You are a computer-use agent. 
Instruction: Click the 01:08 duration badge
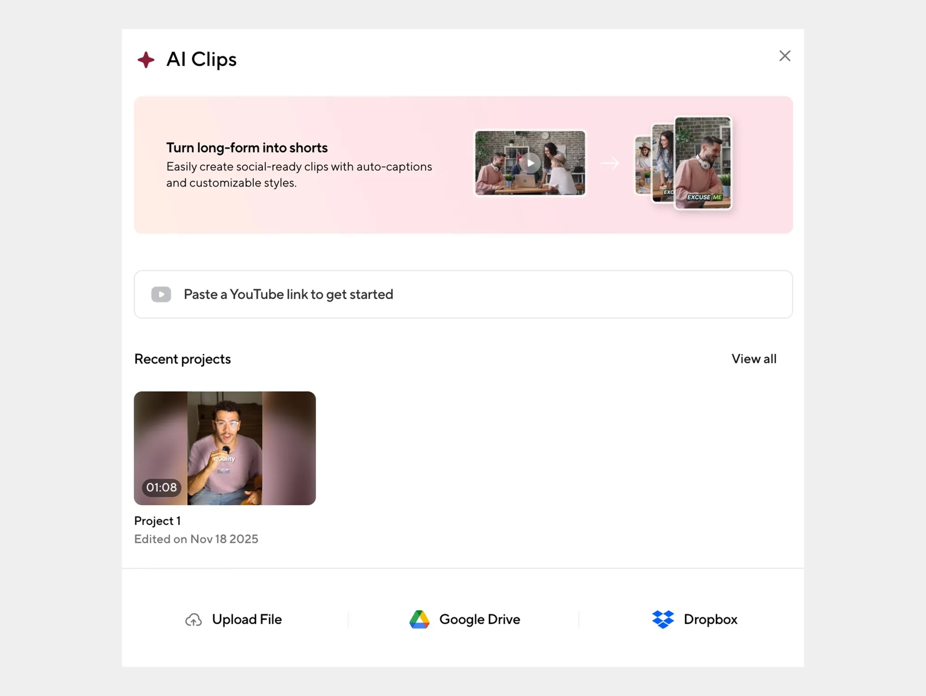[162, 488]
